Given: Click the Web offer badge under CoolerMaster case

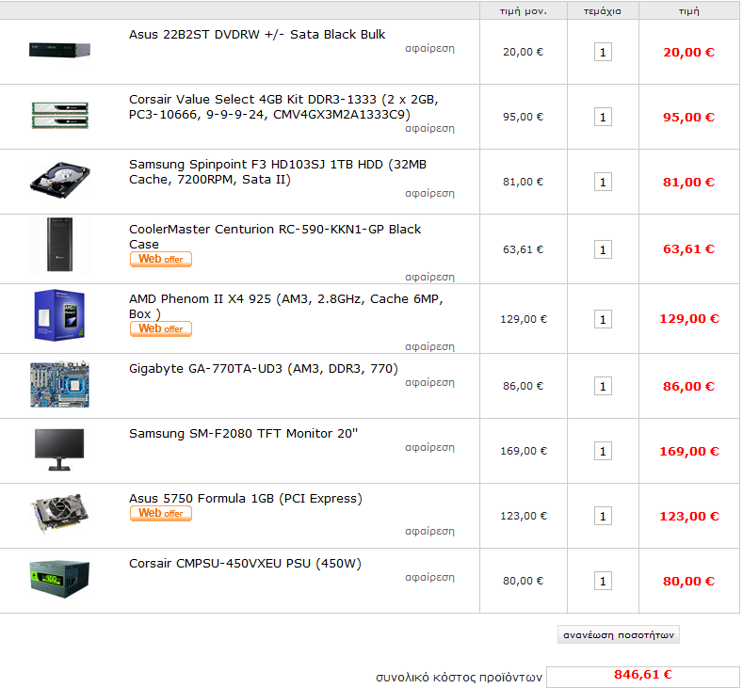Looking at the screenshot, I should click(x=161, y=260).
